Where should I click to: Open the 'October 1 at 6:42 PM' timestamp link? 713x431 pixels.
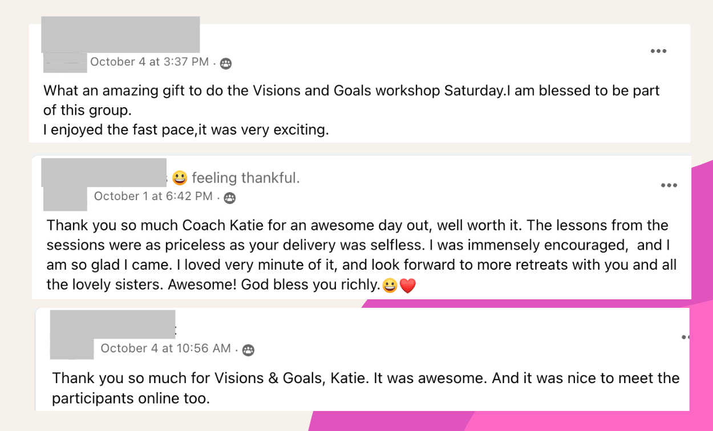click(x=153, y=196)
